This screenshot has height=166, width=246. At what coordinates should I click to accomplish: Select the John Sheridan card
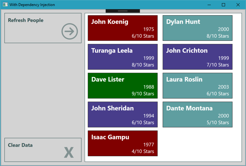coord(123,114)
